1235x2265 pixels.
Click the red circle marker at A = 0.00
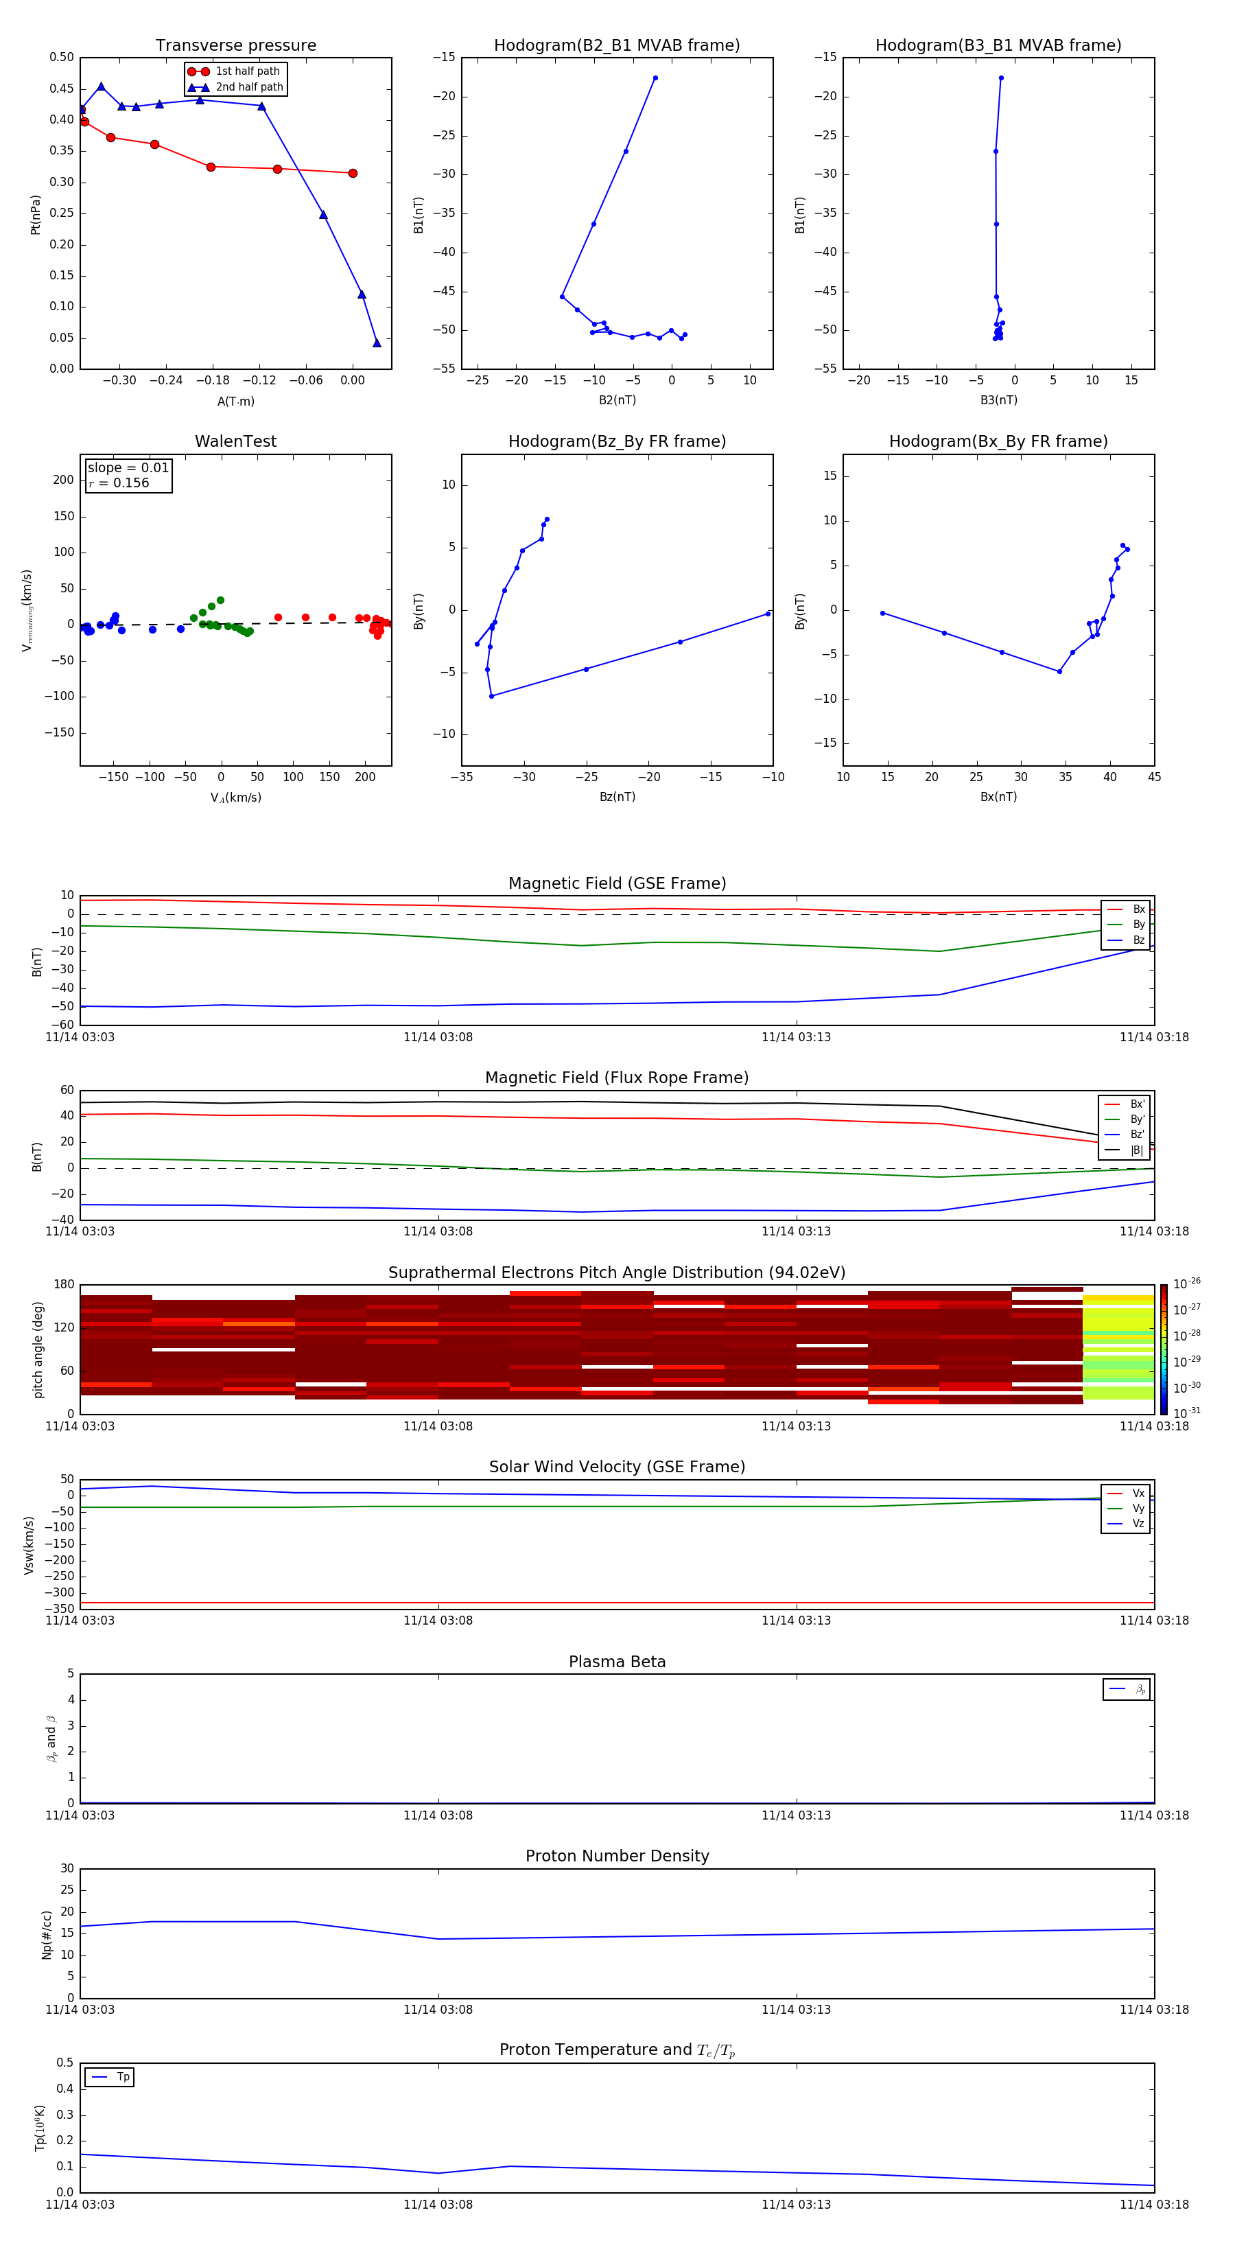pos(353,173)
